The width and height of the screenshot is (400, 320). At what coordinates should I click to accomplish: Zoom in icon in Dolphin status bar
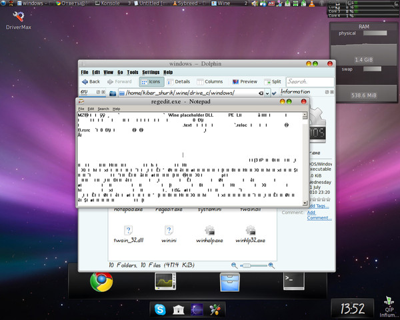[x=271, y=265]
